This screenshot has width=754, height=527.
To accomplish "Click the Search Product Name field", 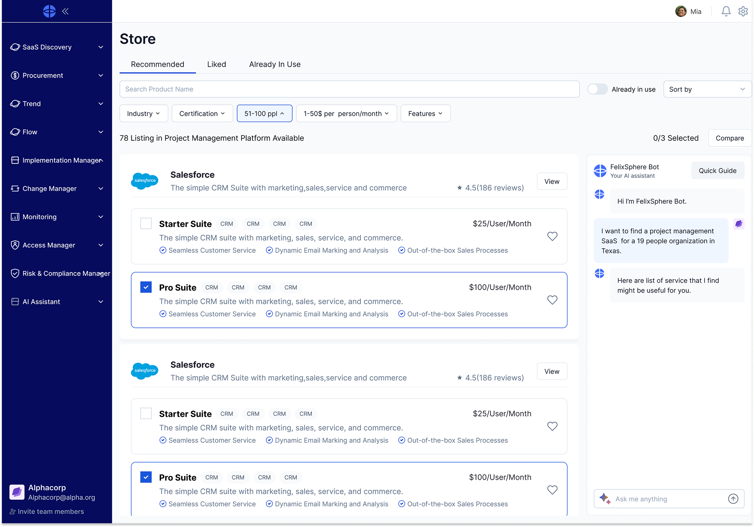I will pyautogui.click(x=349, y=89).
